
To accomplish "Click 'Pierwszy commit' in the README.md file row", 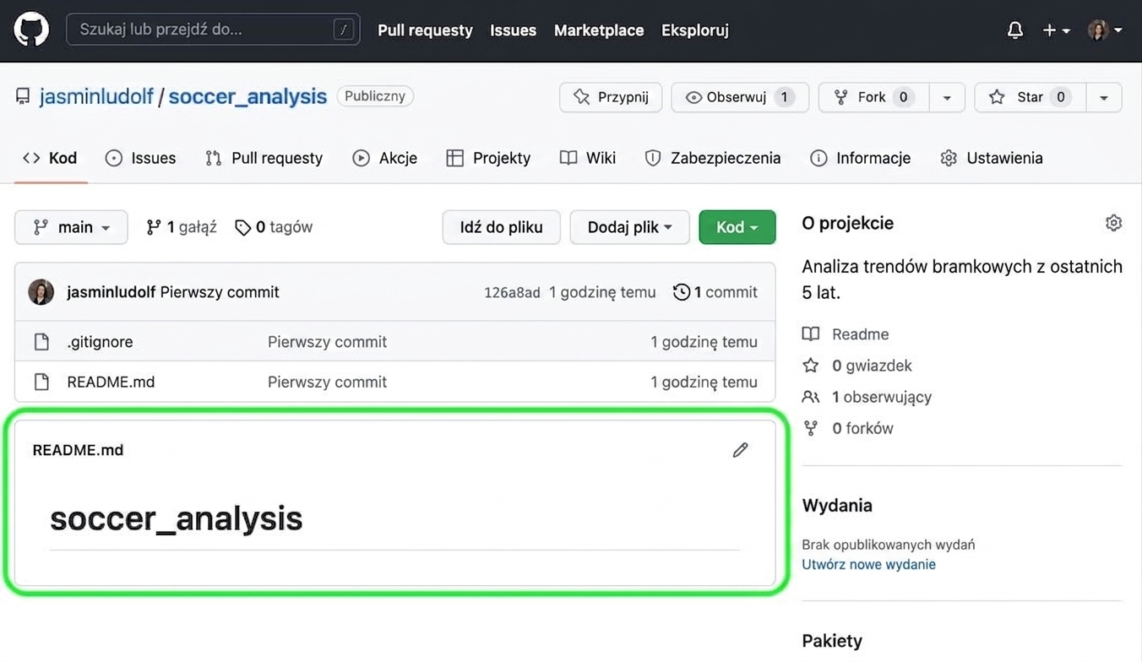I will 327,382.
